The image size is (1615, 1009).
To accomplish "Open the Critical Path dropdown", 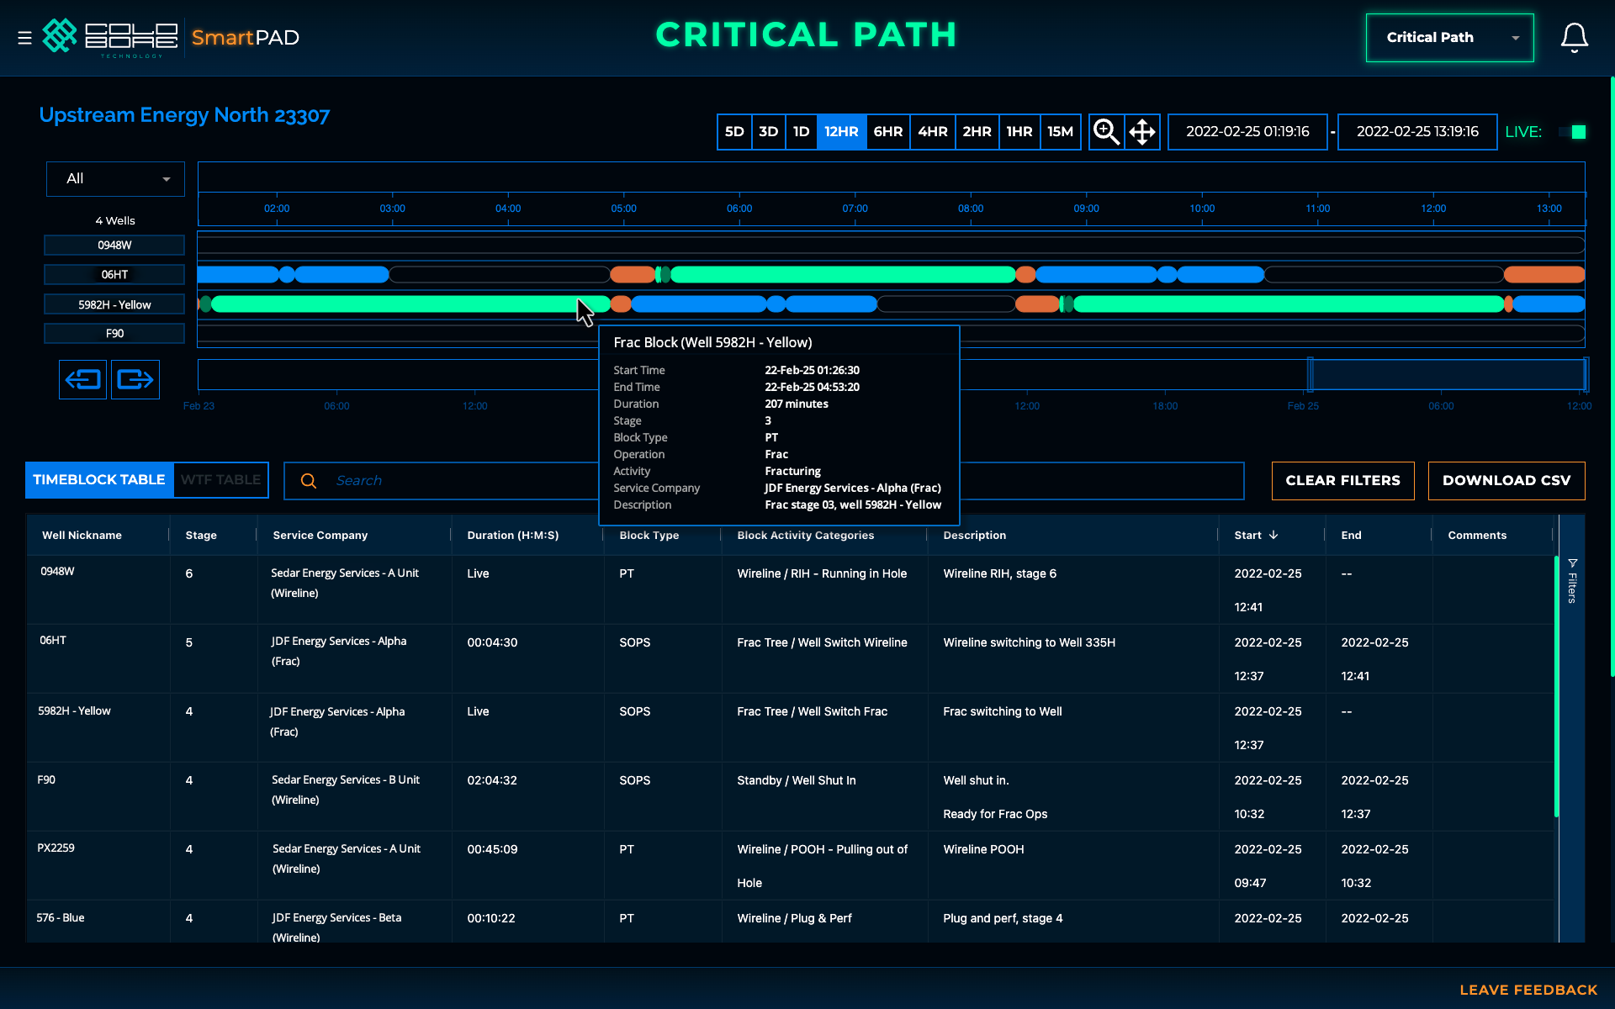I will point(1449,38).
